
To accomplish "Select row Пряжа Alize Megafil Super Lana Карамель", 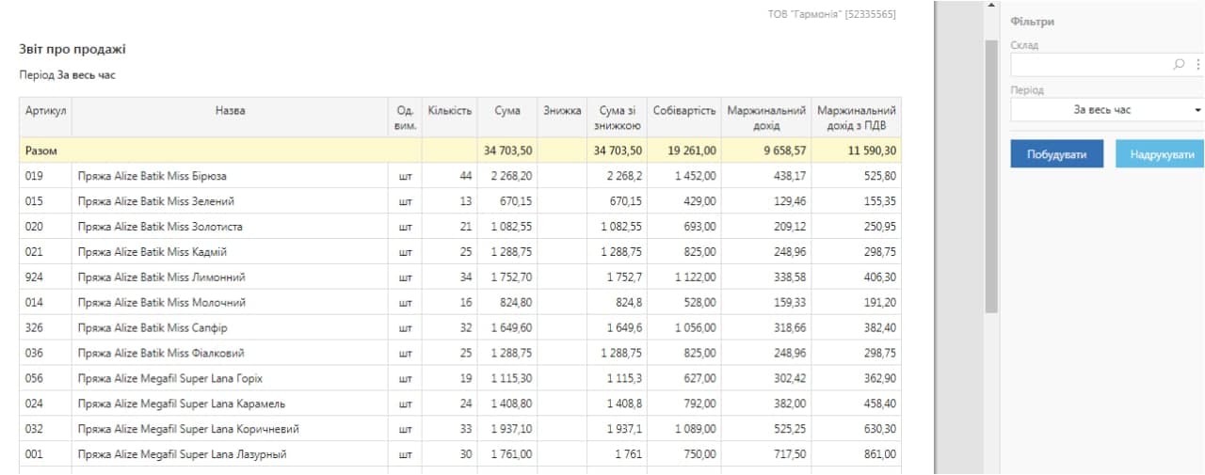I will tap(459, 404).
